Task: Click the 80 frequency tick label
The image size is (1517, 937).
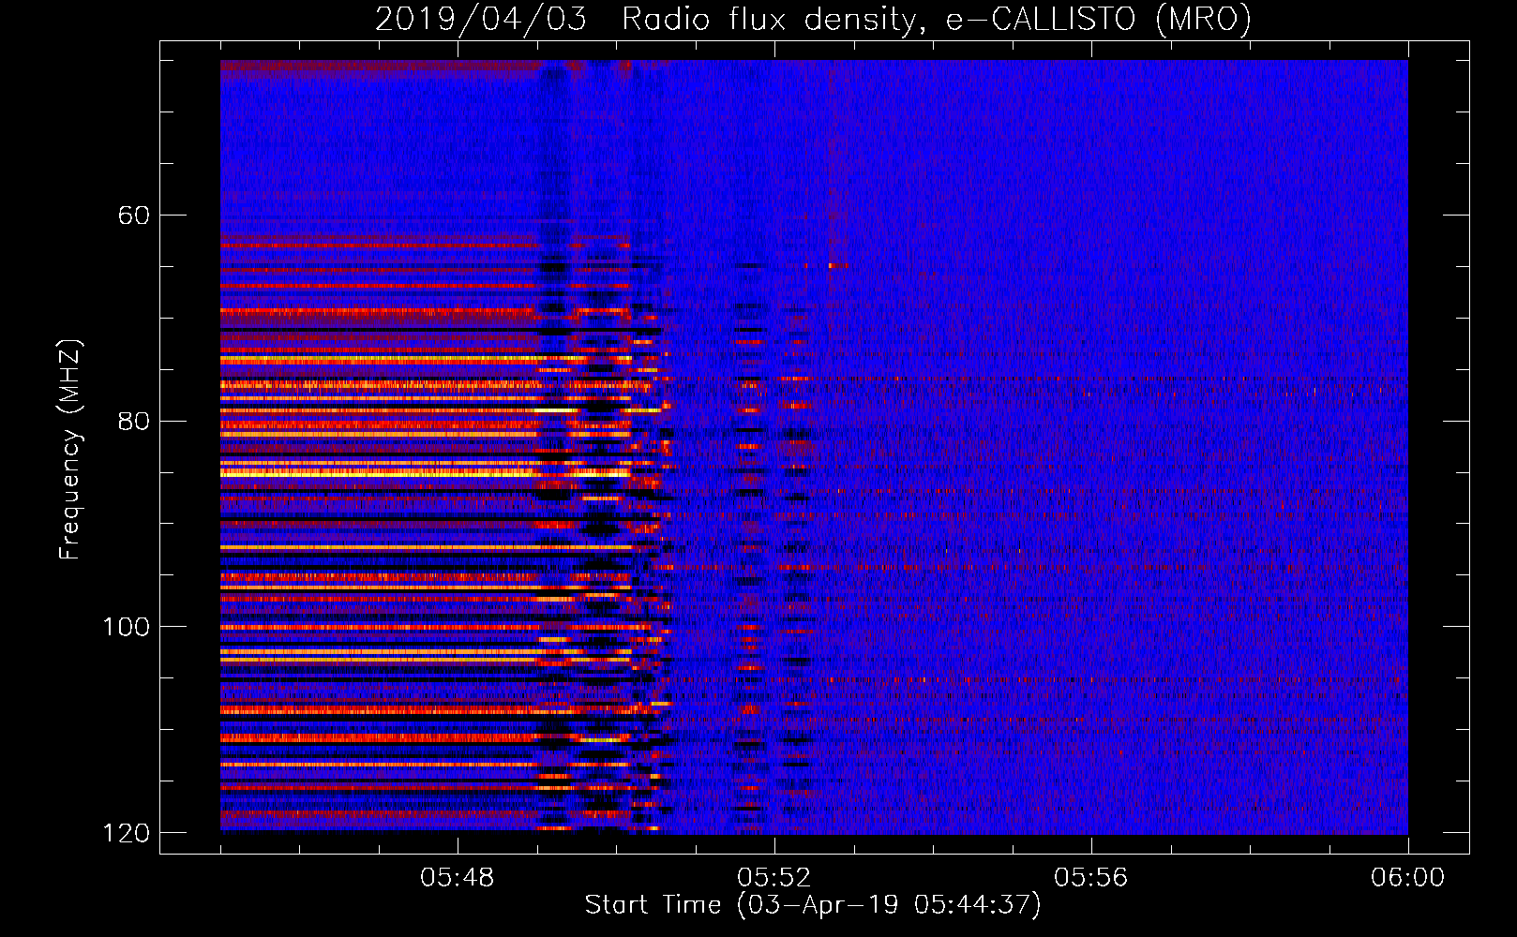Action: tap(133, 421)
